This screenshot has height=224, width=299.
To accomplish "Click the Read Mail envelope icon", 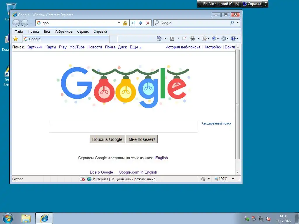I will [x=184, y=38].
